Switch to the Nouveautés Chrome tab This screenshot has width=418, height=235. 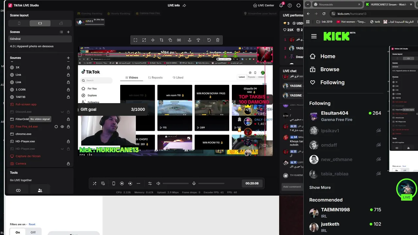tap(336, 5)
